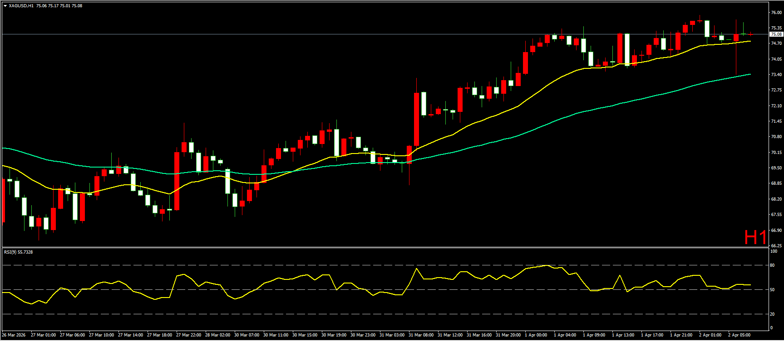Select the 27 Mar 22:00 time label
The width and height of the screenshot is (784, 341).
pyautogui.click(x=188, y=335)
